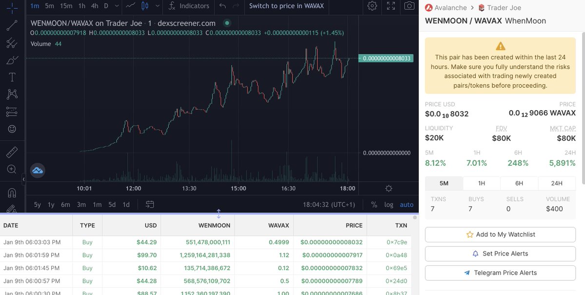Add pair to My Watchlist
This screenshot has height=295, width=585.
pyautogui.click(x=500, y=235)
